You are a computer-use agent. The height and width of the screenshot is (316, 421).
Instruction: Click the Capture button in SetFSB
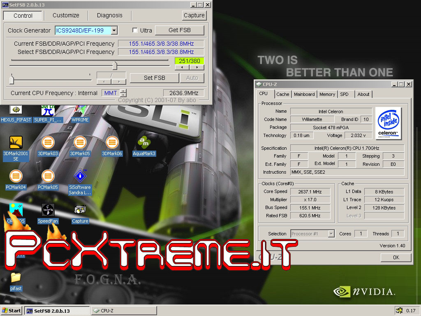click(194, 16)
